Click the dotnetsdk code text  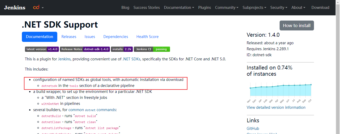(49, 86)
